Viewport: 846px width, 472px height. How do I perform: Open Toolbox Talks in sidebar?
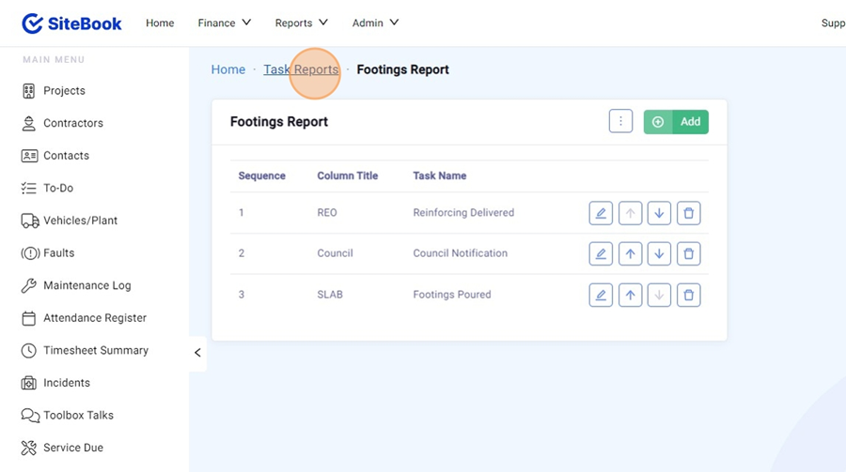point(78,416)
